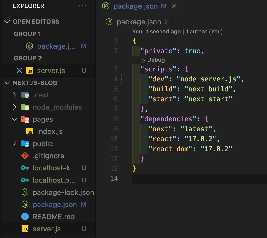Open index.js in pages folder
267x238 pixels.
click(x=50, y=131)
